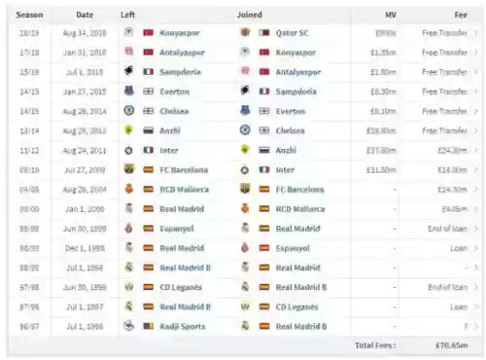Click the Qatar SC club crest icon
Viewport: 486px width, 360px height.
coord(245,32)
